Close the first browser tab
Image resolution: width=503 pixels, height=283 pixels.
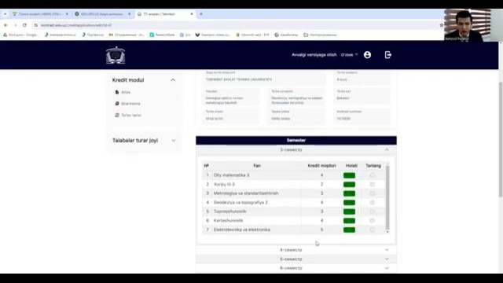coord(67,14)
